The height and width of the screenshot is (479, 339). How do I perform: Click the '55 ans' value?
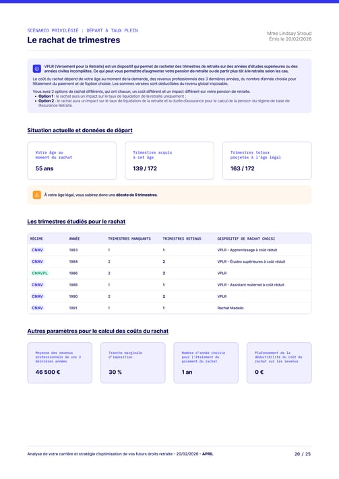(44, 168)
